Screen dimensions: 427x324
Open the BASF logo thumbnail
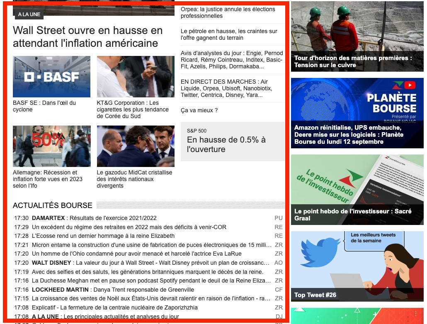pos(51,77)
